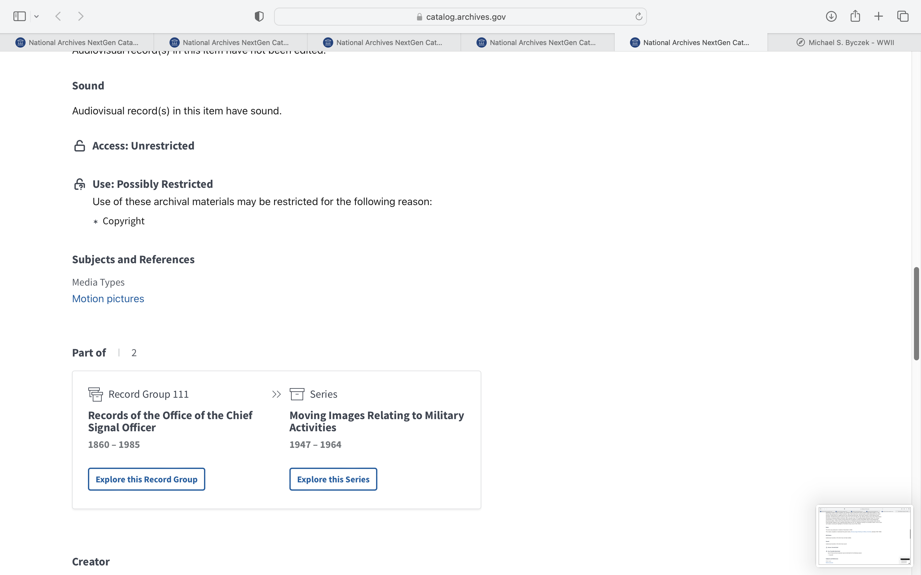The image size is (921, 575).
Task: Click Explore this Series button
Action: pos(333,479)
